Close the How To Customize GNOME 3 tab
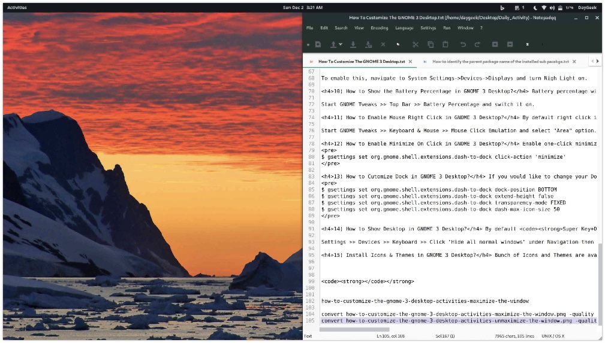This screenshot has width=605, height=343. (x=411, y=62)
